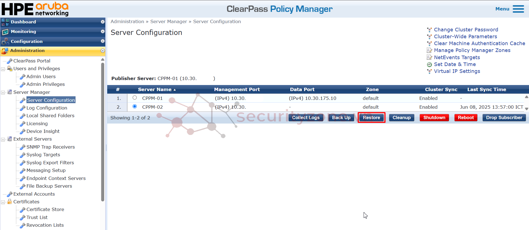Click the Monitoring section icon

pyautogui.click(x=5, y=32)
